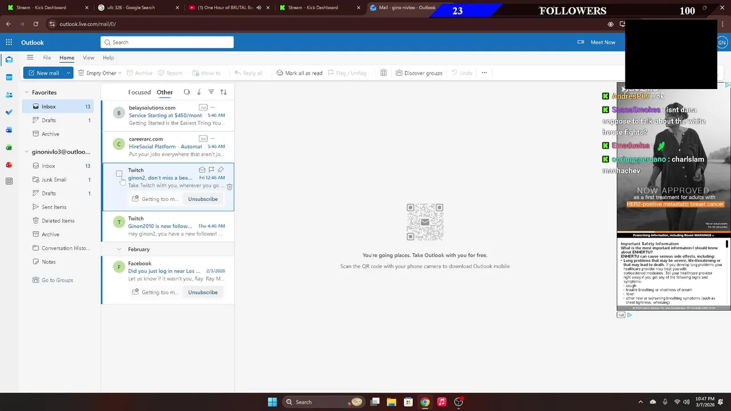Open the AdChoices icon below the ad

629,315
